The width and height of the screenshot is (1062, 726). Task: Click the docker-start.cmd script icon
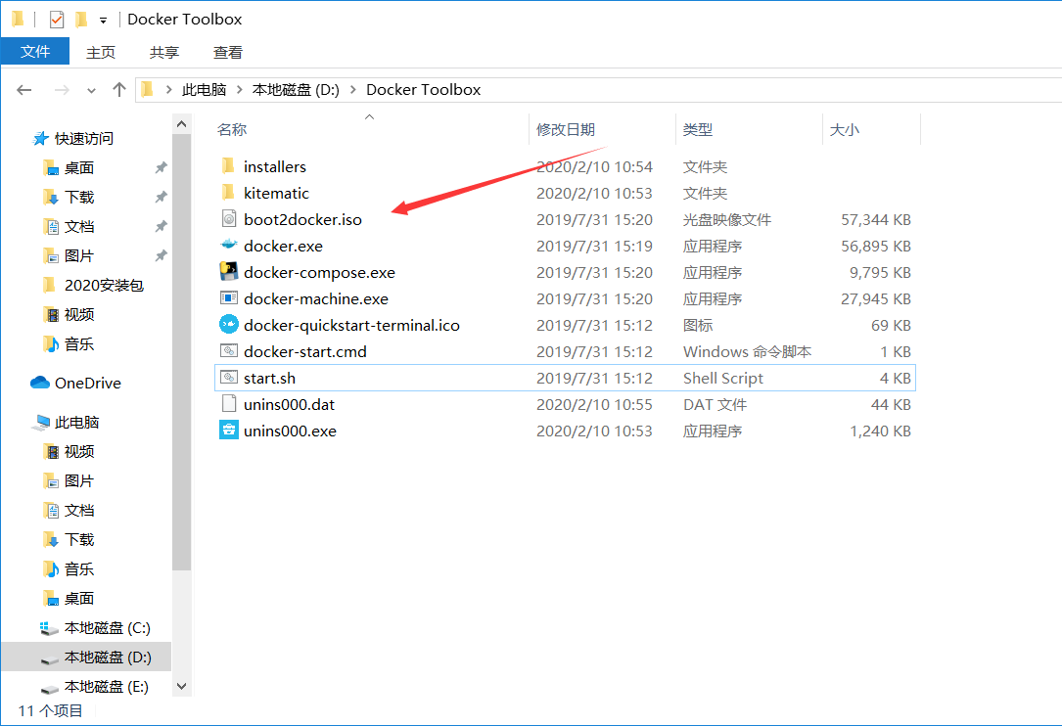tap(229, 351)
